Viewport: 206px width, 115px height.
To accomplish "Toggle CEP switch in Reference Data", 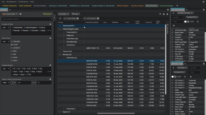I will (x=174, y=77).
